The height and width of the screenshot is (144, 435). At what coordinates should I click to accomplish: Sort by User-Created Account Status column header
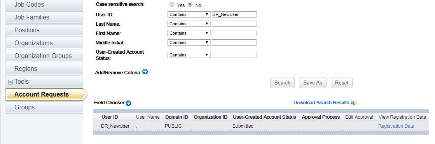264,117
